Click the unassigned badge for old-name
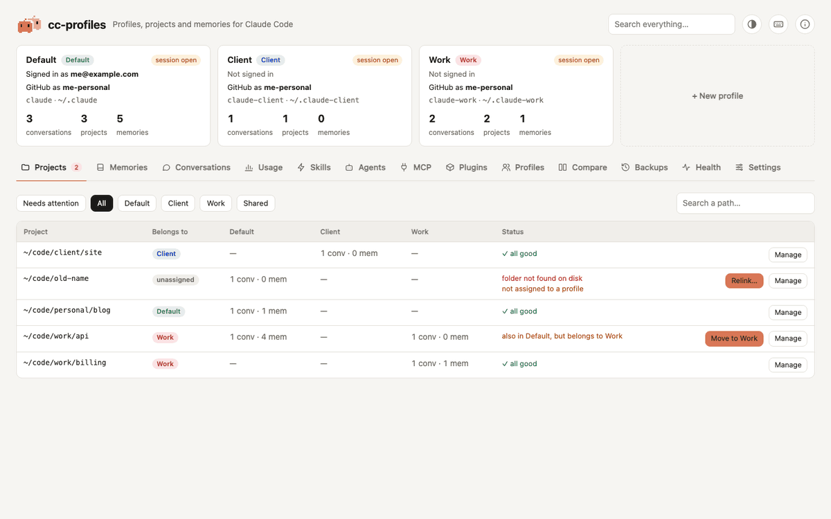This screenshot has height=519, width=831. (x=175, y=280)
